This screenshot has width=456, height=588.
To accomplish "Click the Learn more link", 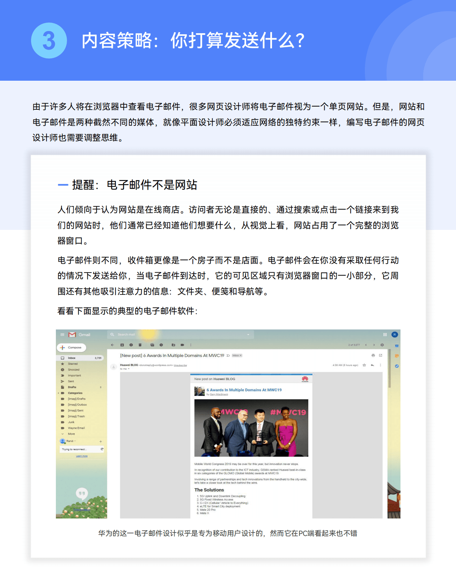I will coord(82,456).
